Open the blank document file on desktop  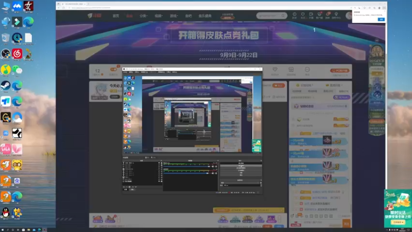click(x=28, y=38)
